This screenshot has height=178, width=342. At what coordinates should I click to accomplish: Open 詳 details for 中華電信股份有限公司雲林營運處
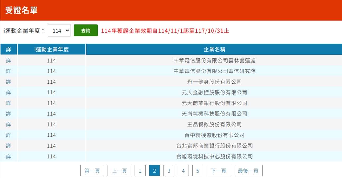pyautogui.click(x=8, y=60)
